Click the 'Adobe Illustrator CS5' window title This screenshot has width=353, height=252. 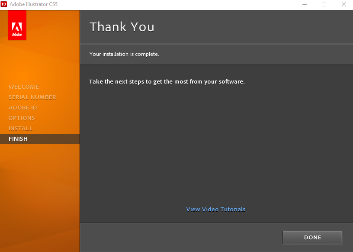pyautogui.click(x=34, y=4)
